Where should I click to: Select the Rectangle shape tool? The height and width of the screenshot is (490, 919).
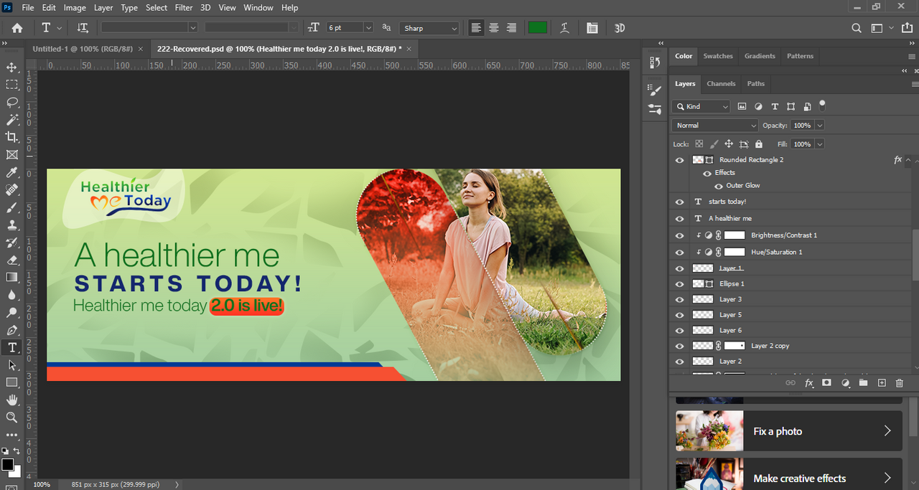pyautogui.click(x=12, y=382)
